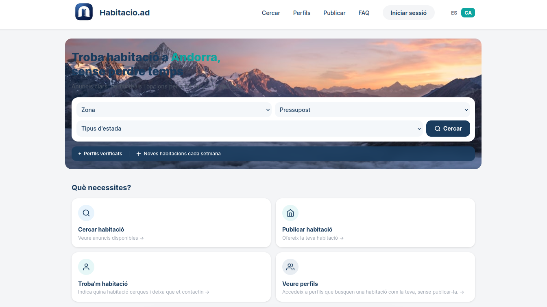This screenshot has height=307, width=547.
Task: Open the Zona dropdown
Action: tap(174, 110)
